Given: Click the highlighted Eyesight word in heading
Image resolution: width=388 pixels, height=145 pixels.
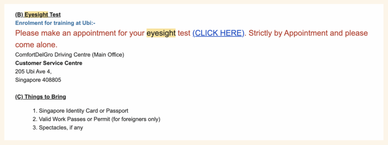Looking at the screenshot, I should pyautogui.click(x=36, y=15).
